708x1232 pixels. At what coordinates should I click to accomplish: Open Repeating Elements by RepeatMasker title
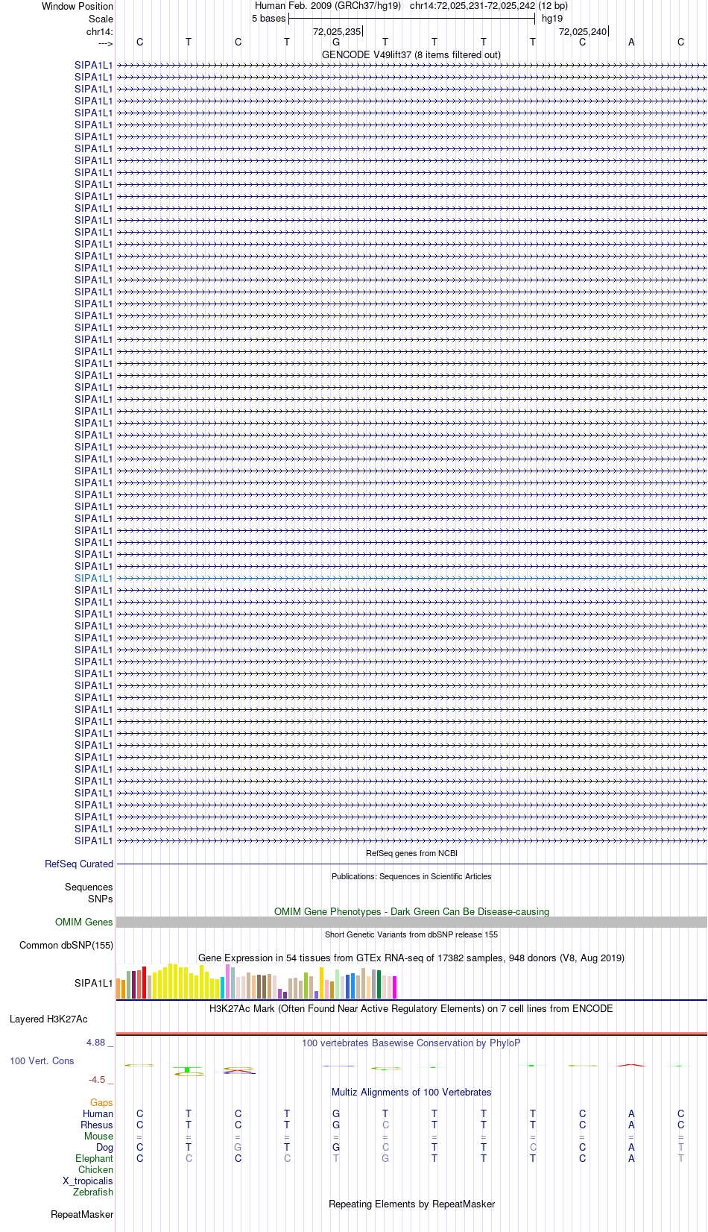point(411,1204)
